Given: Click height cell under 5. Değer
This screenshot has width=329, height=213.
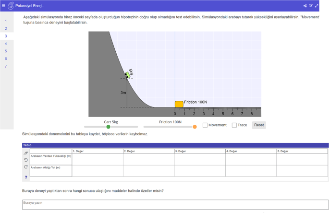Looking at the screenshot, I should point(302,159).
